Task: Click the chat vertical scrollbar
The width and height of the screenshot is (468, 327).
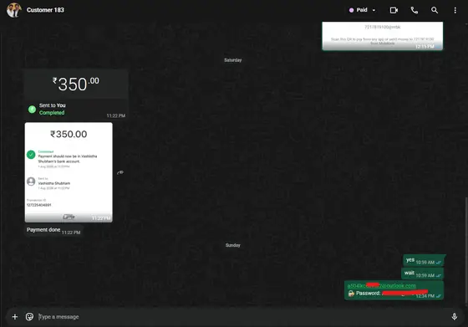Action: pyautogui.click(x=466, y=251)
